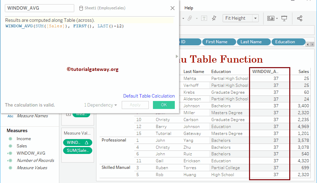
Task: Close the WINDOW_AVG calculation dialog
Action: (x=172, y=8)
